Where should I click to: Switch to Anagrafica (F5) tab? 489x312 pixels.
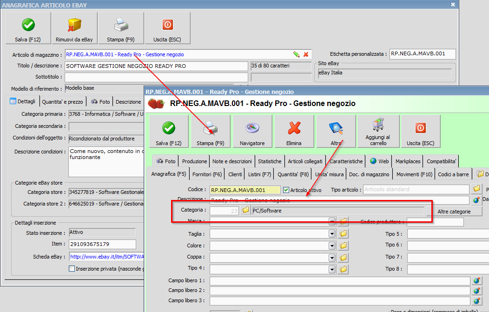[168, 174]
